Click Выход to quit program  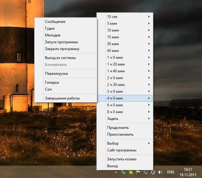[125, 166]
